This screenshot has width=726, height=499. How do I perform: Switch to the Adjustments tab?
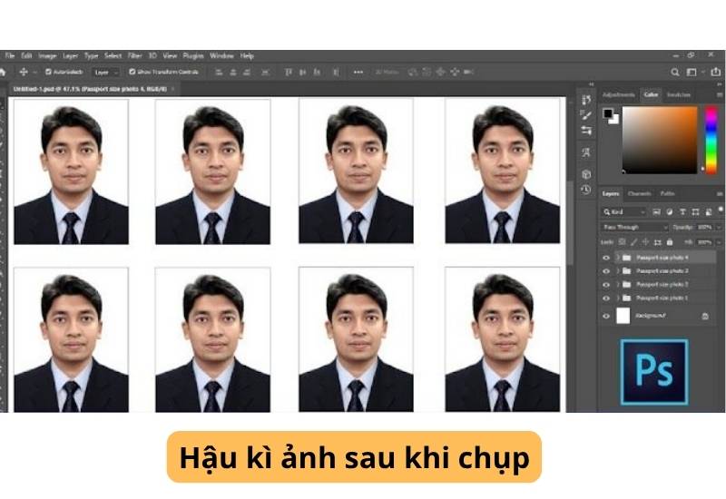pos(618,94)
